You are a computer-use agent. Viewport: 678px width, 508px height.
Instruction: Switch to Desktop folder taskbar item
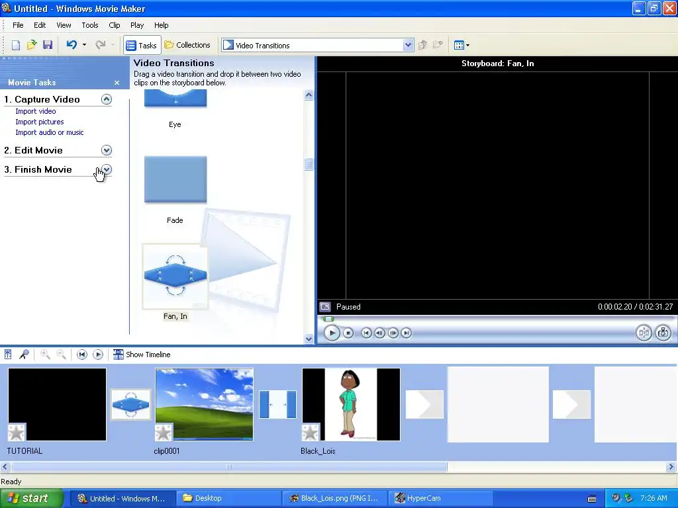pos(228,499)
